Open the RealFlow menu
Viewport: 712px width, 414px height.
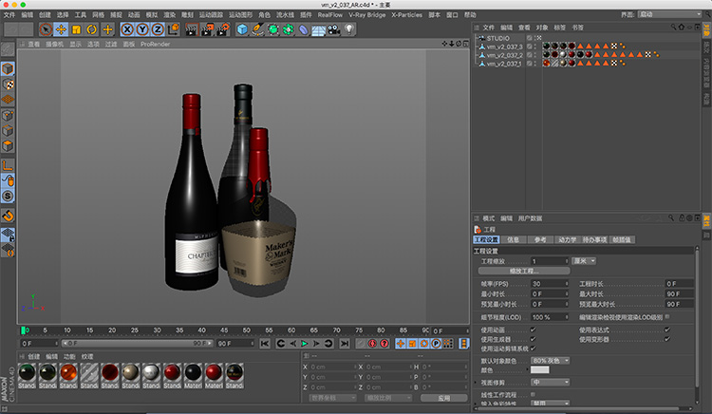(x=330, y=15)
